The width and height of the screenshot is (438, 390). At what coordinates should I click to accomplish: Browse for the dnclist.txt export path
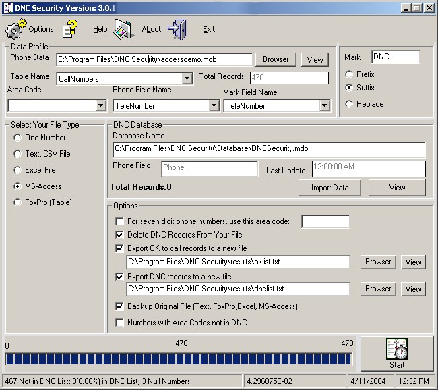coord(378,289)
